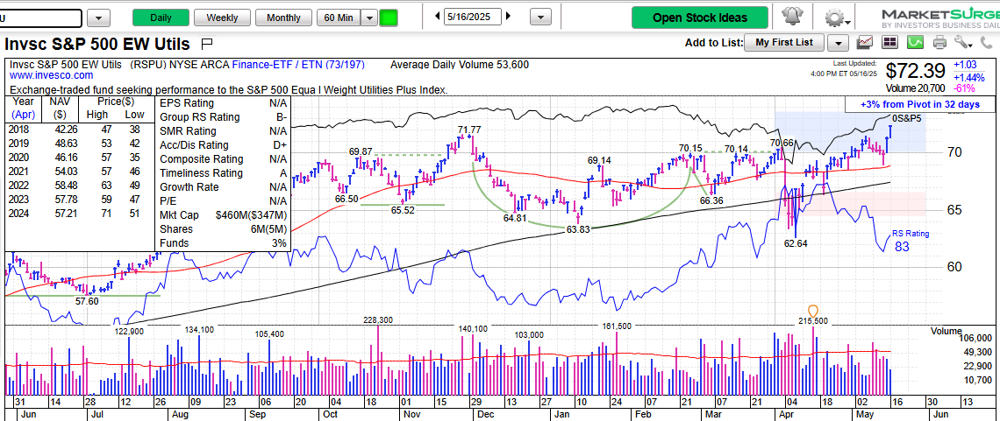1000x421 pixels.
Task: Click the 215,500 volume label
Action: pyautogui.click(x=812, y=320)
